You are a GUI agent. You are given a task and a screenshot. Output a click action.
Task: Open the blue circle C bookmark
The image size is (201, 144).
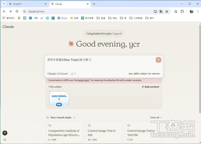pyautogui.click(x=30, y=18)
